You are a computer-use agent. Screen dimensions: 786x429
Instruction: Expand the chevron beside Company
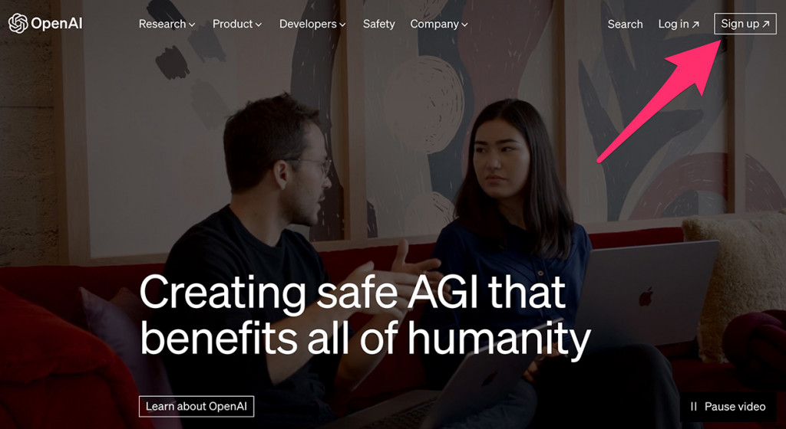pyautogui.click(x=464, y=25)
